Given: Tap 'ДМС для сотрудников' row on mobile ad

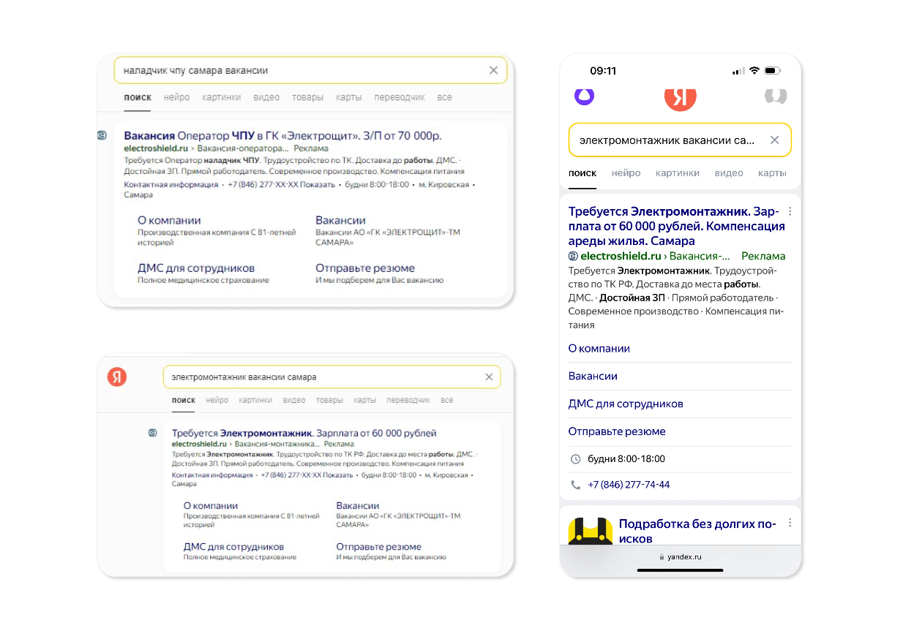Looking at the screenshot, I should click(680, 404).
